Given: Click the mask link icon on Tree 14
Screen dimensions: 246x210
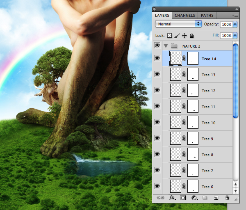Looking at the screenshot, I should click(x=184, y=58).
